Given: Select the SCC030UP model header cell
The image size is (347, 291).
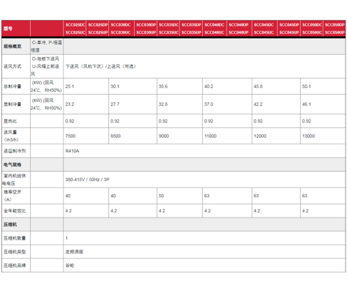Looking at the screenshot, I should (x=147, y=33).
